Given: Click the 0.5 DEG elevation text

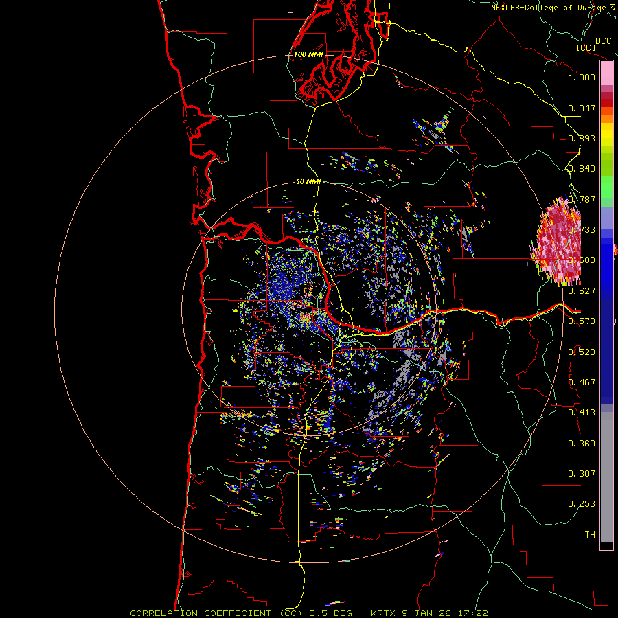Looking at the screenshot, I should 331,613.
